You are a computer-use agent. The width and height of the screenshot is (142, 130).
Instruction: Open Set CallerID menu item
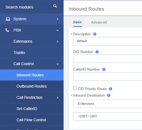coord(32,109)
